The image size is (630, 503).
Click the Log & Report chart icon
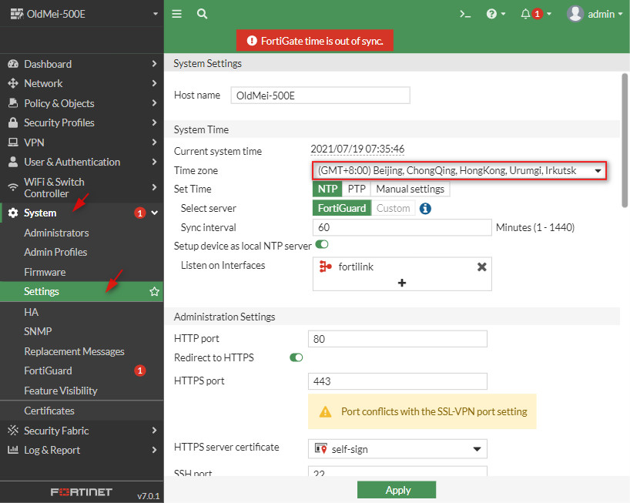pyautogui.click(x=13, y=450)
